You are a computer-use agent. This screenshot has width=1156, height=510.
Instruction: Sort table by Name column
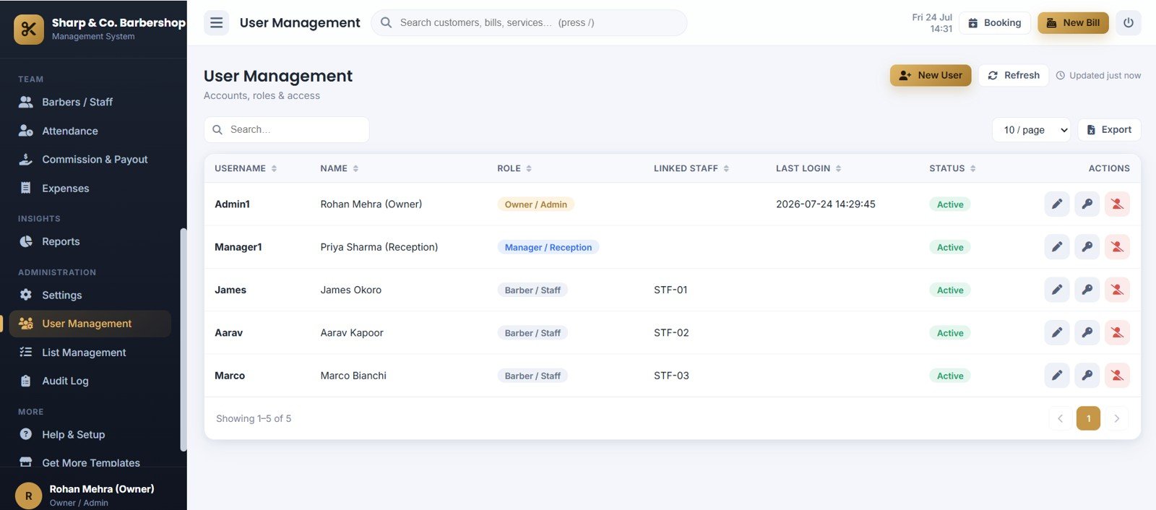pyautogui.click(x=340, y=168)
